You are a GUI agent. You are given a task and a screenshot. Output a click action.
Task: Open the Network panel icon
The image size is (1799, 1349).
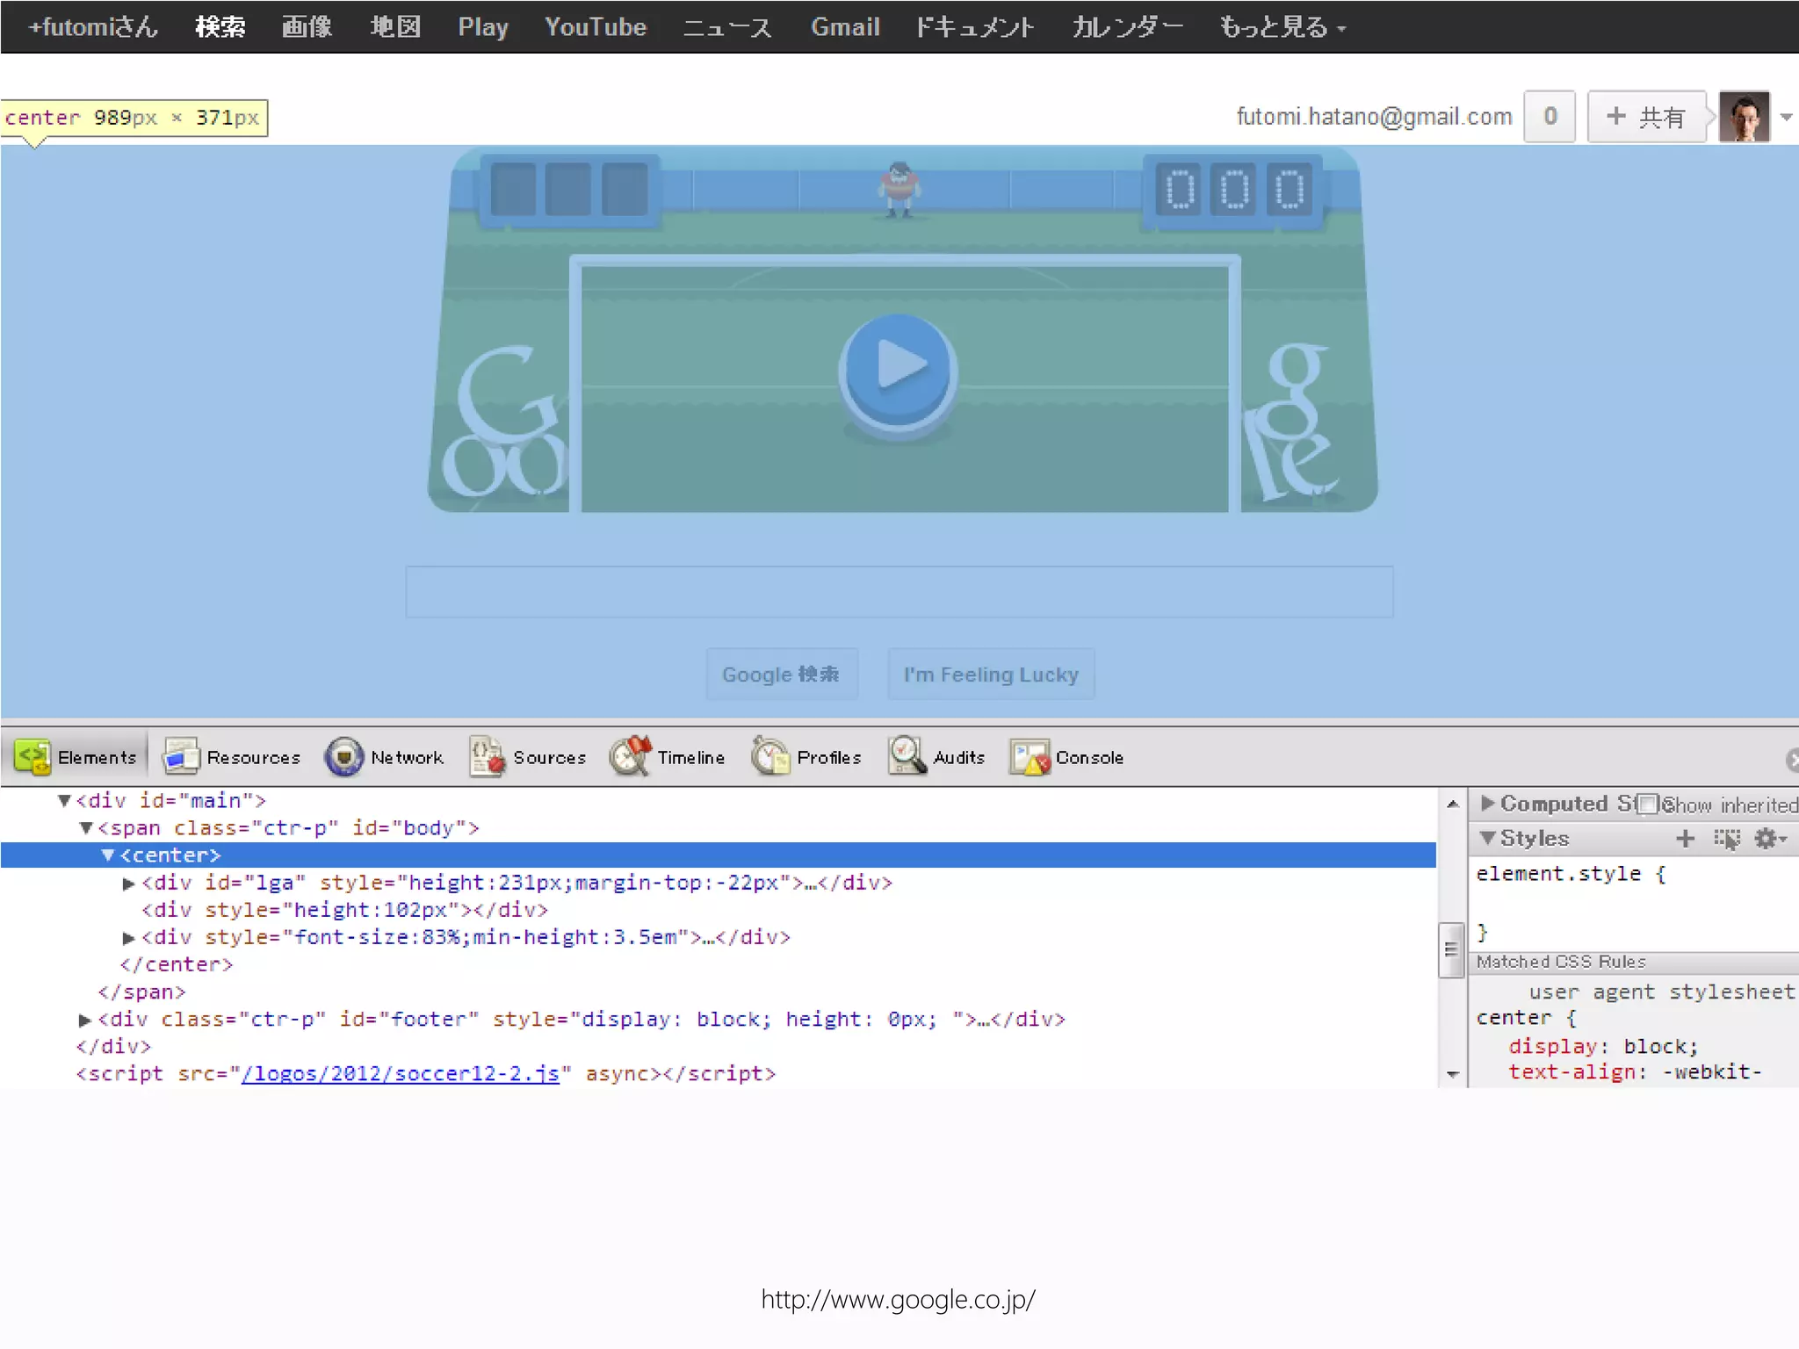pyautogui.click(x=344, y=757)
